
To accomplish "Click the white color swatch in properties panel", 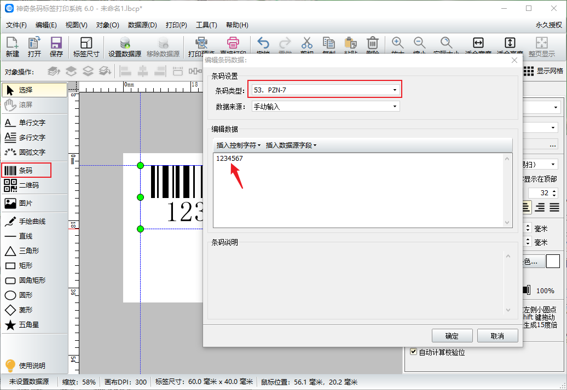I will 553,261.
